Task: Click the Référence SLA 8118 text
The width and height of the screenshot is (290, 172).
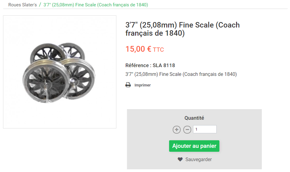Action: pos(150,65)
